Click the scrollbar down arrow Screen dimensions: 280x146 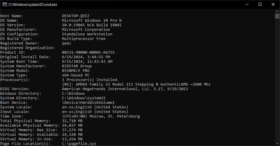point(277,143)
